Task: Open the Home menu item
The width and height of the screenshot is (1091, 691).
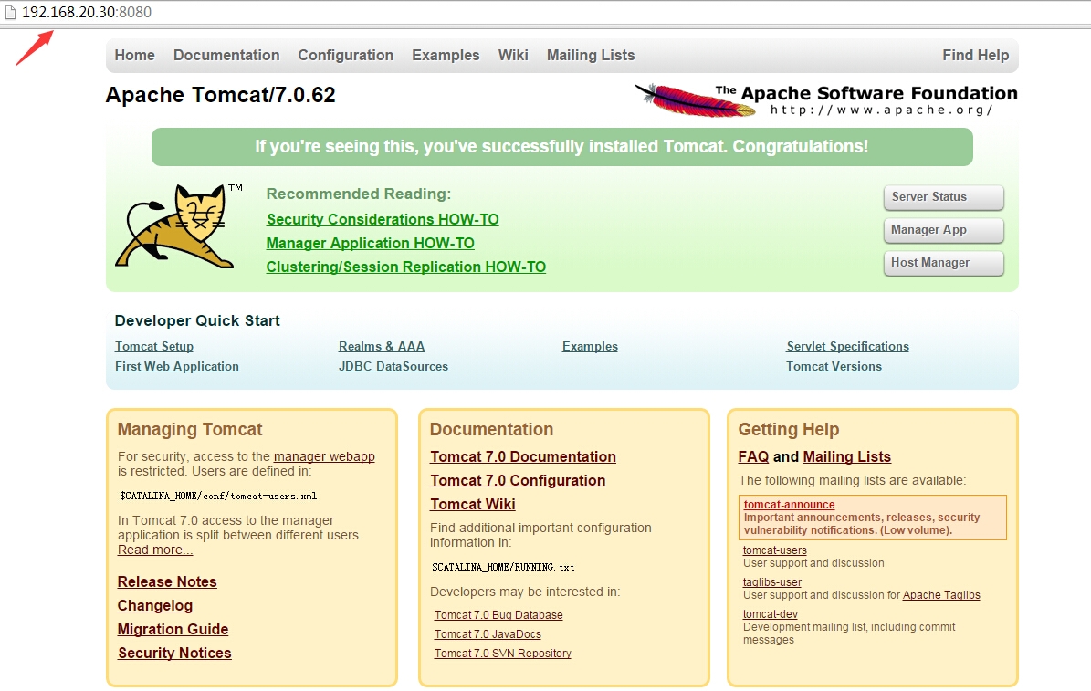Action: tap(135, 55)
